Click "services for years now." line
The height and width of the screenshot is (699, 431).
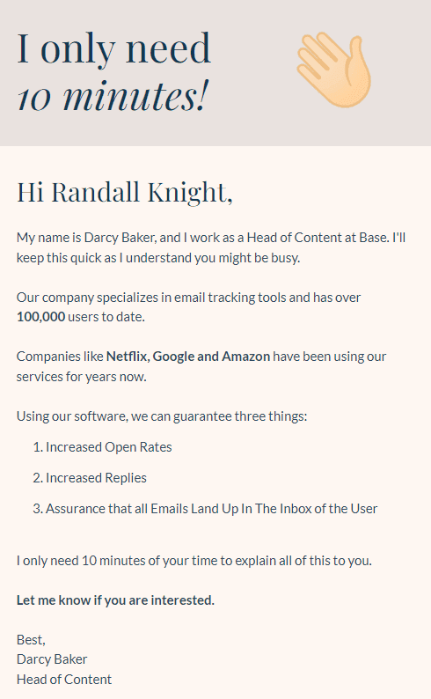coord(82,377)
